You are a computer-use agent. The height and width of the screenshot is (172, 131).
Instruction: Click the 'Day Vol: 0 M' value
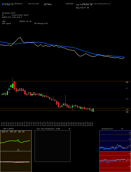point(82,8)
